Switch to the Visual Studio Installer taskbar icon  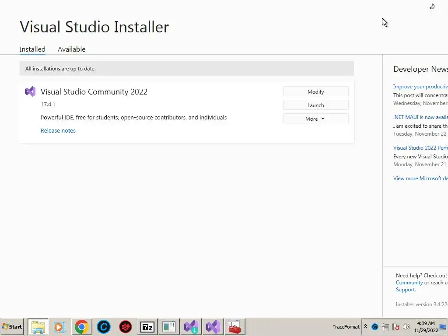(x=191, y=326)
